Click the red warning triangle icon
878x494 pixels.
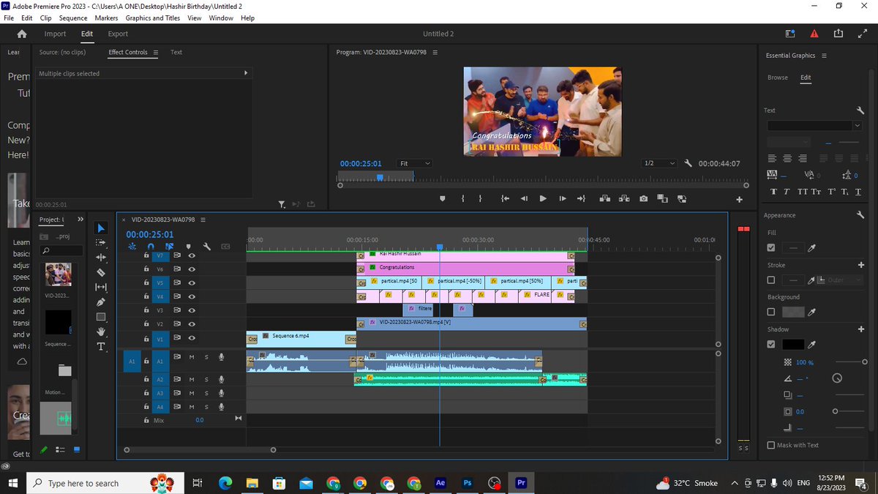coord(814,34)
